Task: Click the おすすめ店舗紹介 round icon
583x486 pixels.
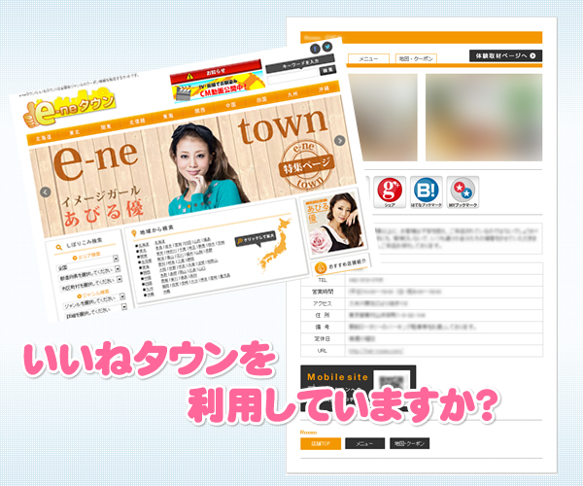Action: (320, 267)
